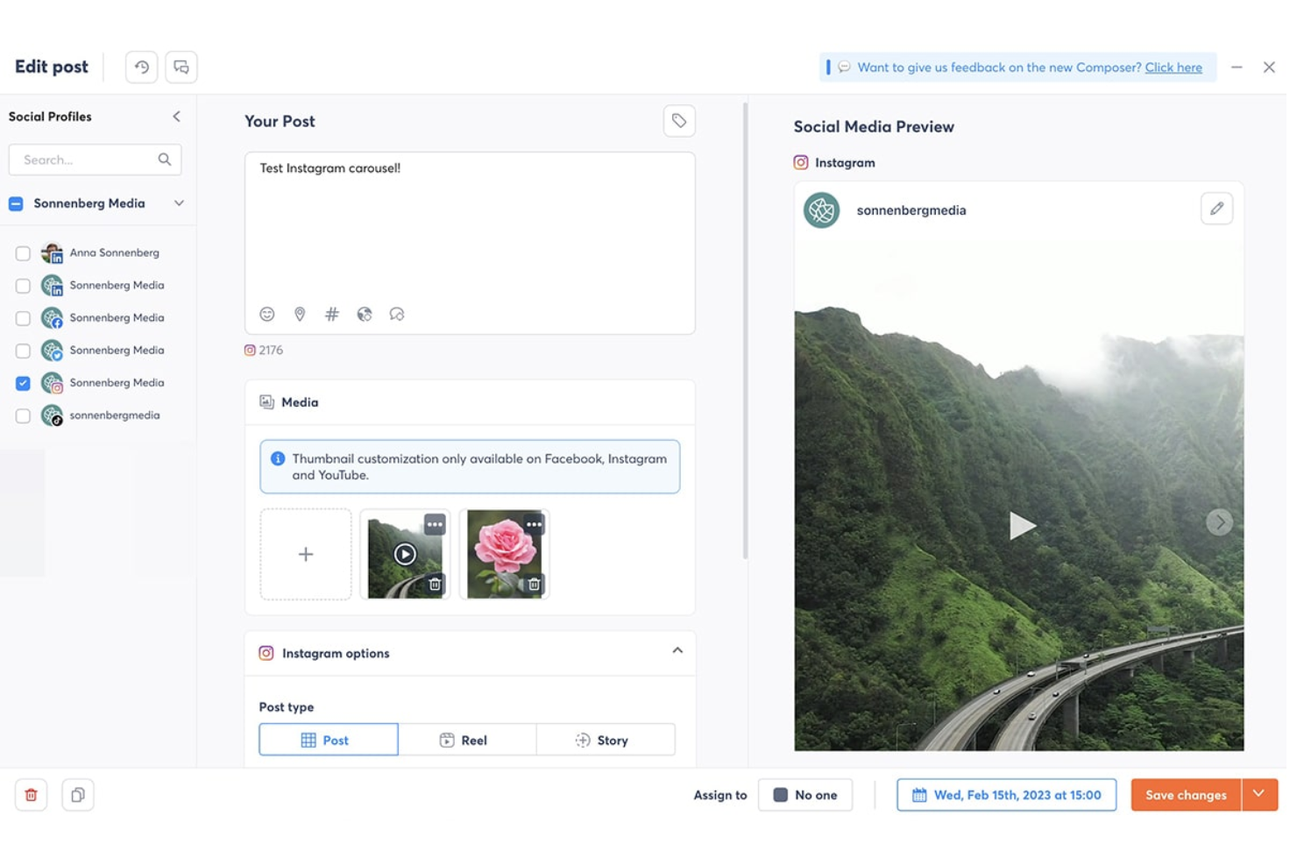Check the Anna Sonnenberg LinkedIn profile
Viewport: 1297px width, 865px height.
pos(23,252)
